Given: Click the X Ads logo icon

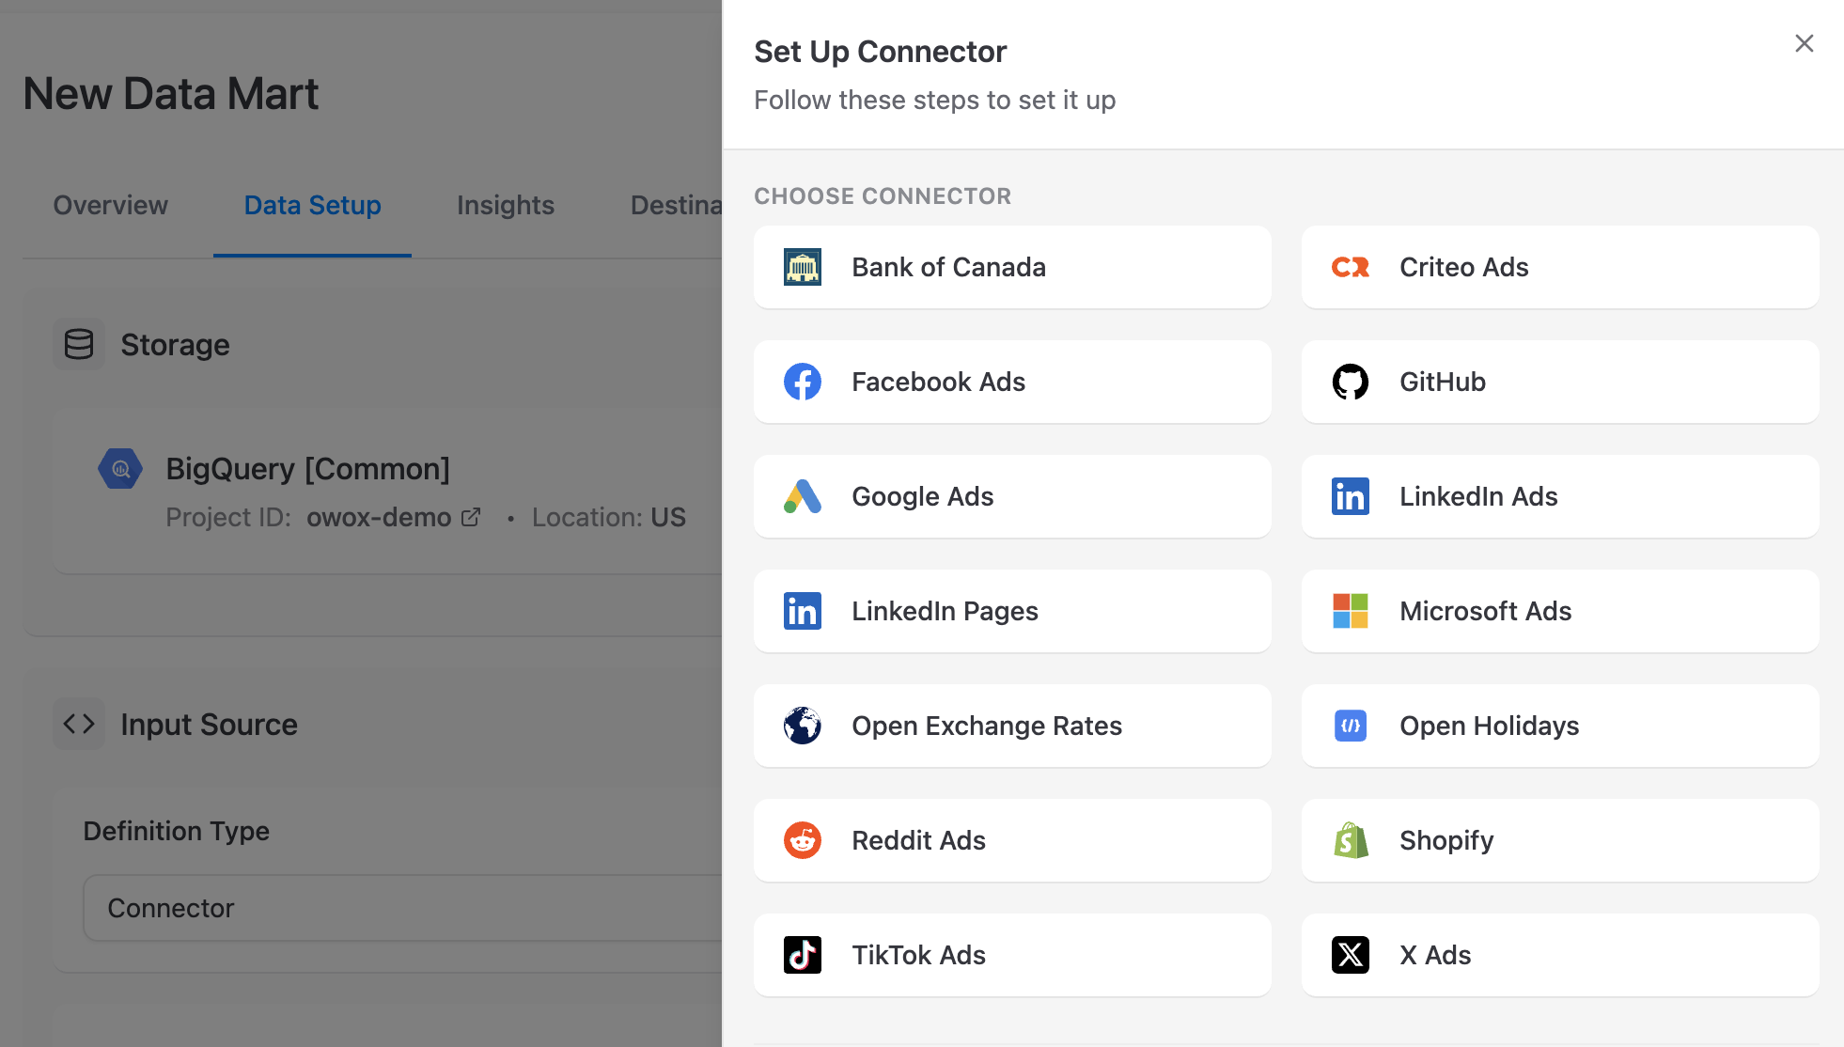Looking at the screenshot, I should (x=1350, y=955).
